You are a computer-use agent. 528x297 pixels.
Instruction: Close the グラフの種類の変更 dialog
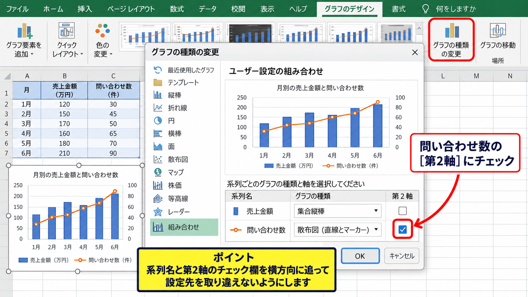click(415, 52)
